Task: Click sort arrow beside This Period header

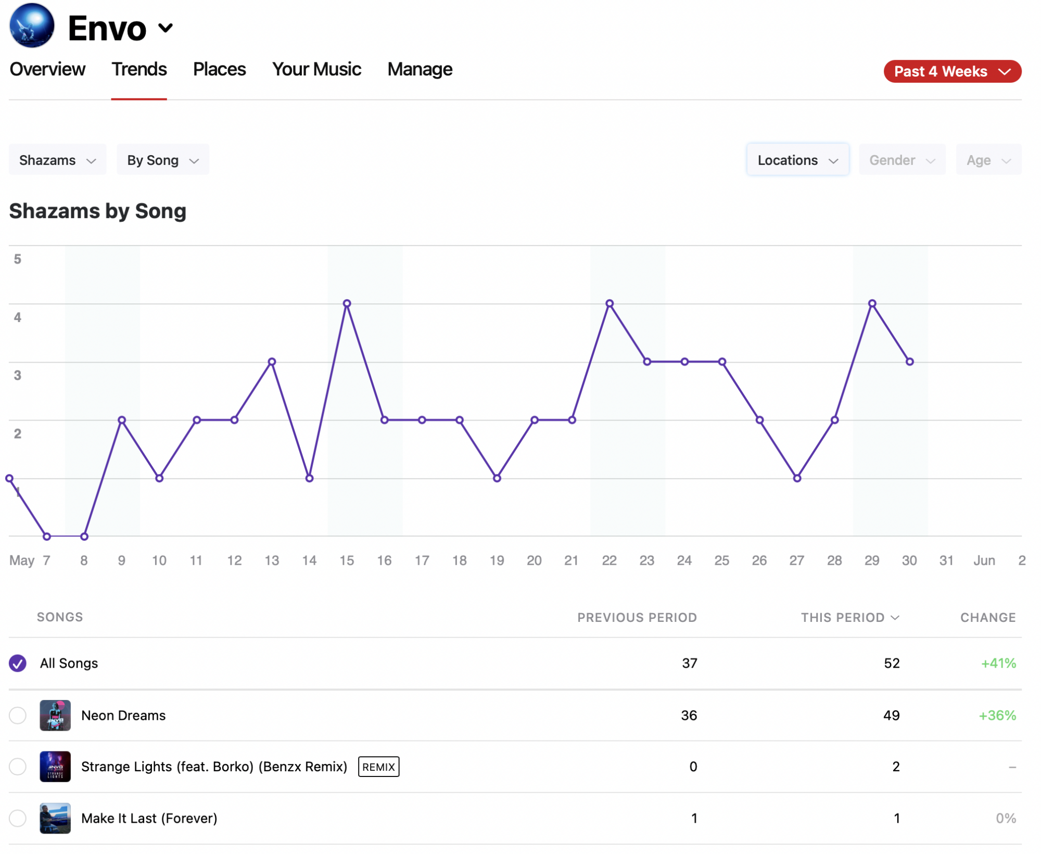Action: click(895, 618)
